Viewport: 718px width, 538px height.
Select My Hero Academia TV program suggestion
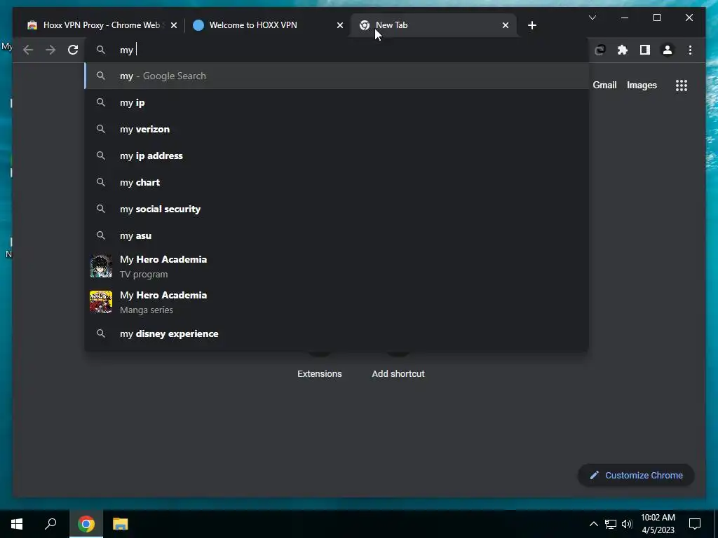click(337, 266)
